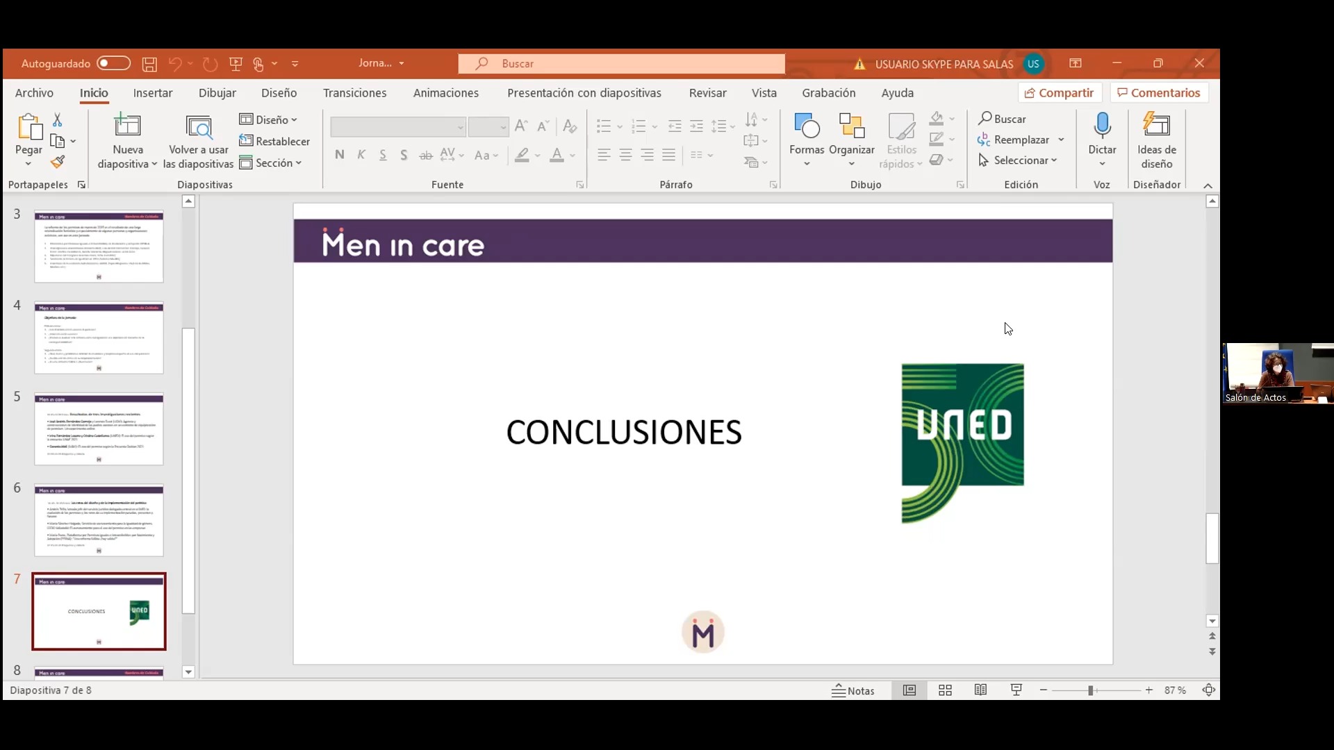The height and width of the screenshot is (750, 1334).
Task: Increase font size icon
Action: (521, 126)
